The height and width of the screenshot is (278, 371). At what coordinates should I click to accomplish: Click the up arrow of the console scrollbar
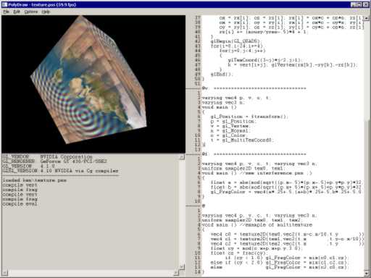point(182,157)
